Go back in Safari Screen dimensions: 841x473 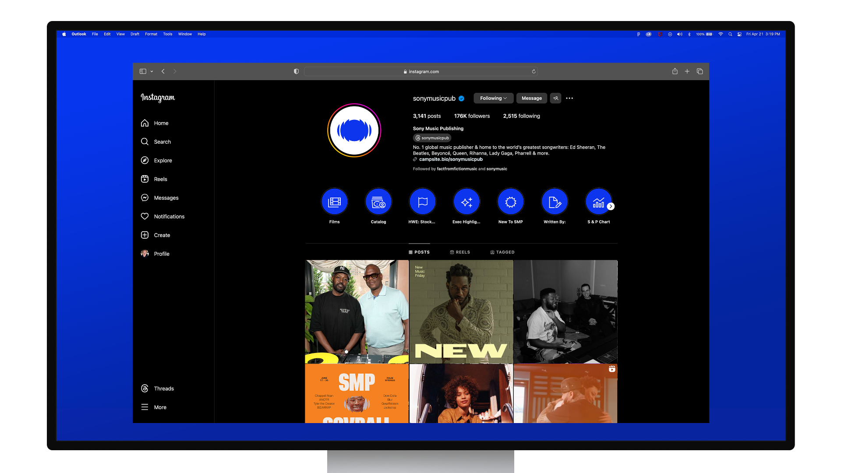click(163, 71)
